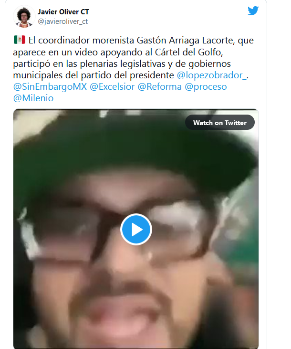Viewport: 291px width, 349px height.
Task: Click the @javieroliver_ct handle
Action: [63, 21]
